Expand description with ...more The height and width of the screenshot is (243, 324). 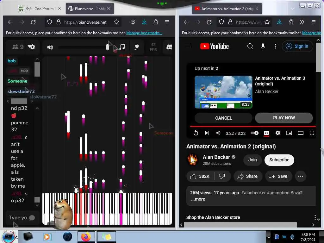tap(198, 199)
